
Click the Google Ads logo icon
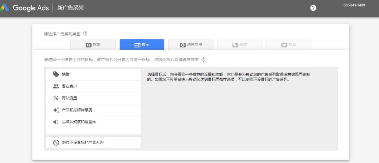pyautogui.click(x=5, y=8)
